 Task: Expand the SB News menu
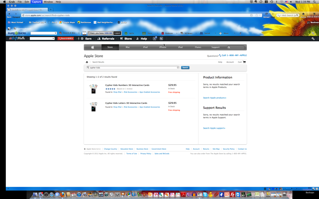click(196, 33)
